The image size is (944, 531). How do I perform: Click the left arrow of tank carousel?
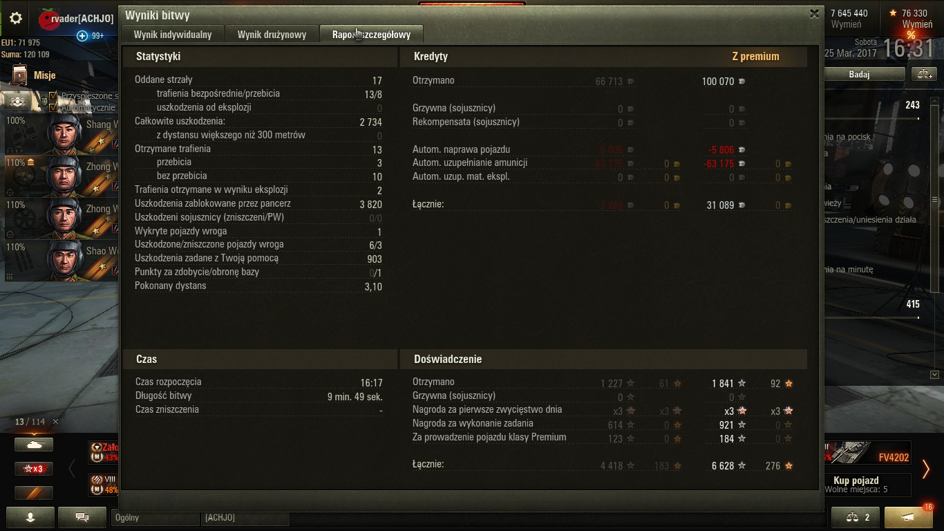click(72, 469)
